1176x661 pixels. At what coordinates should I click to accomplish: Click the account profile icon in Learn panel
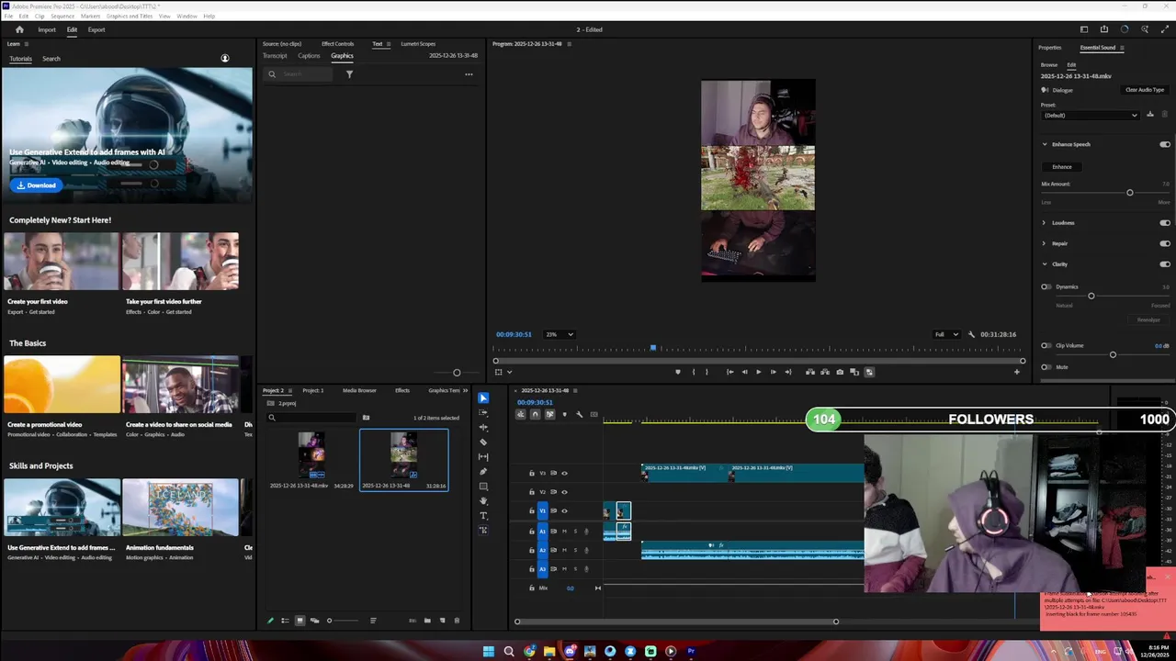tap(225, 59)
